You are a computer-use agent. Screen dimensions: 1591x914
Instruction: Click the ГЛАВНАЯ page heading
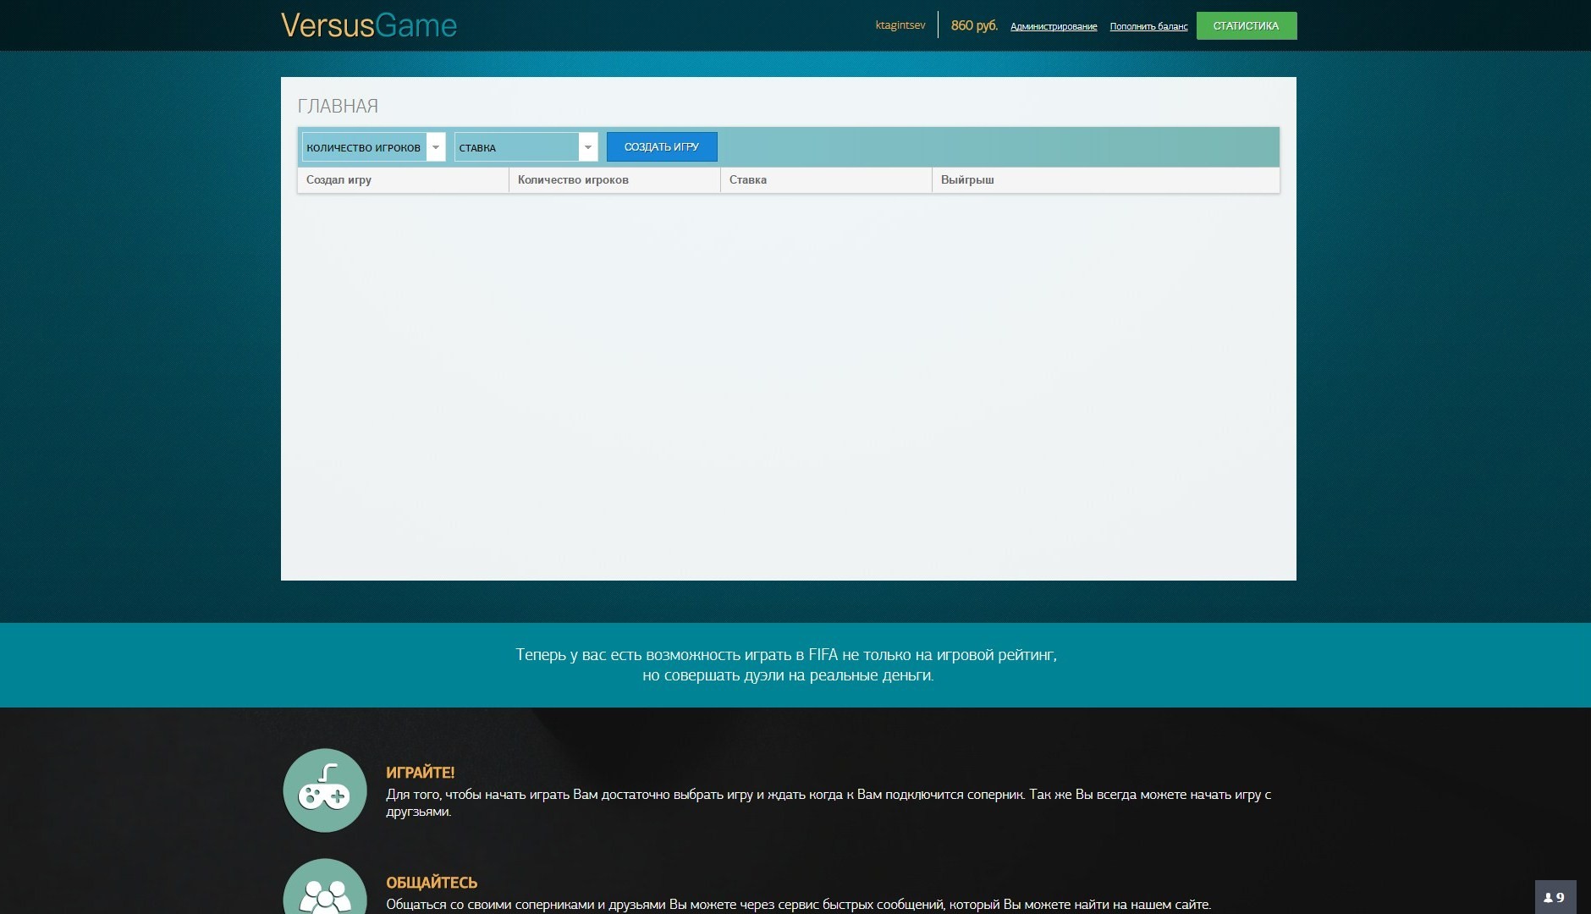click(x=338, y=106)
